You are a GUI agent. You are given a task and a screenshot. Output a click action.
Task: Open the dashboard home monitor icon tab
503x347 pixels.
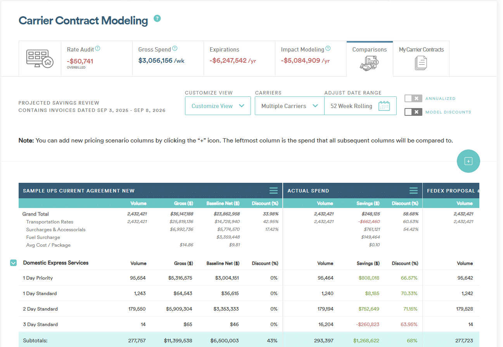[x=40, y=58]
